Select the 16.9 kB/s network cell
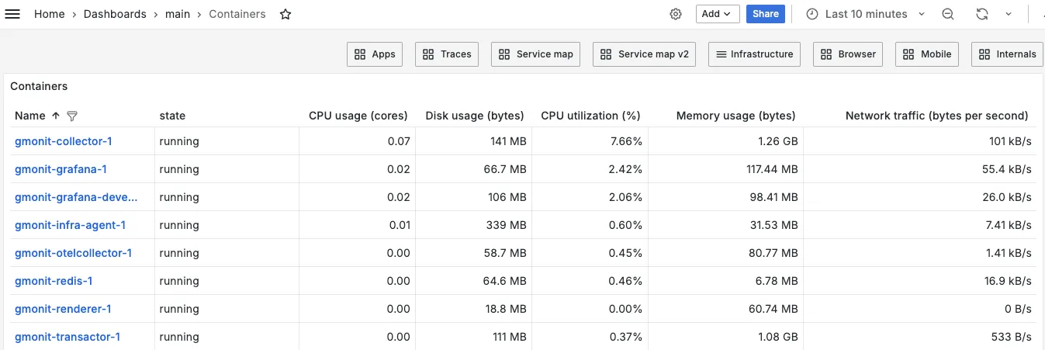 [920, 281]
